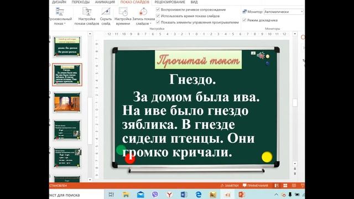This screenshot has width=354, height=199.
Task: Click the Прочитай текст title banner
Action: pos(198,60)
